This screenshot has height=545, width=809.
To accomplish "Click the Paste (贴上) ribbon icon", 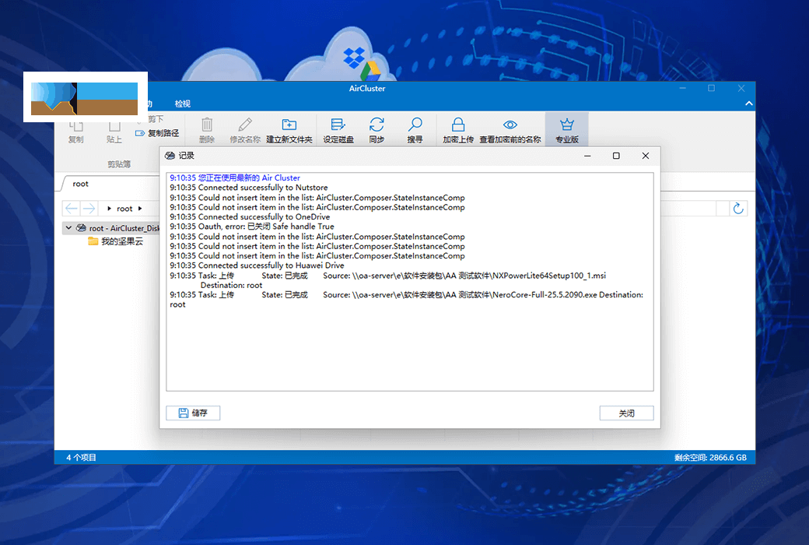I will pos(114,132).
